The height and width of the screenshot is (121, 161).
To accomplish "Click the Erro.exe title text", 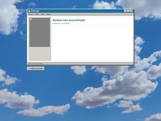I will click(x=35, y=11).
